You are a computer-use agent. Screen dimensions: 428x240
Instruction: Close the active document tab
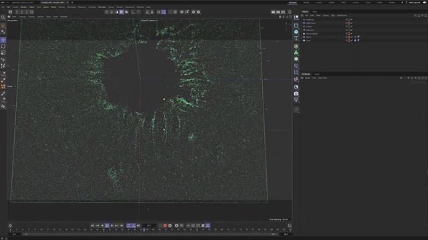point(68,3)
